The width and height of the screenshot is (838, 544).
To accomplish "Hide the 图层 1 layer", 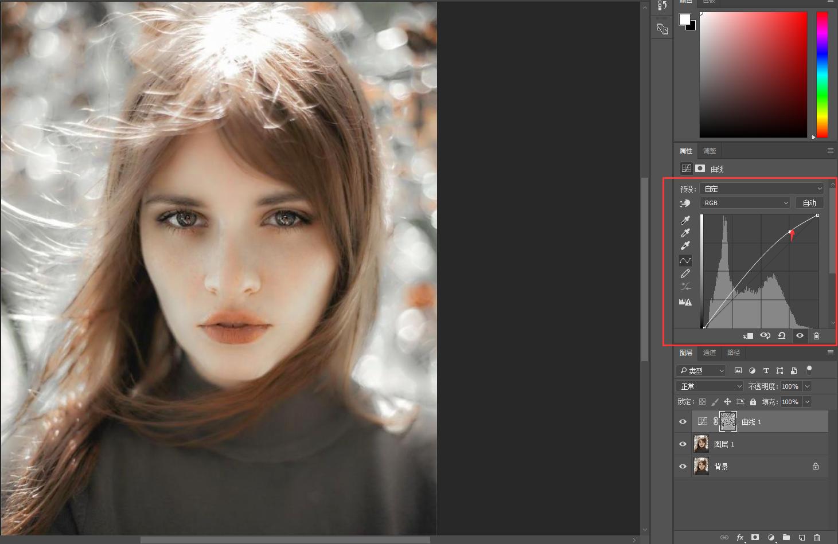I will click(x=683, y=444).
